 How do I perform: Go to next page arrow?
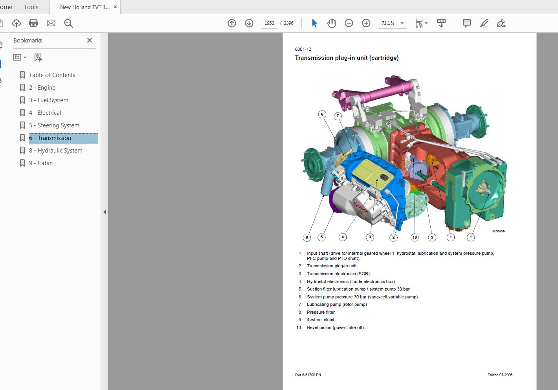click(x=249, y=23)
